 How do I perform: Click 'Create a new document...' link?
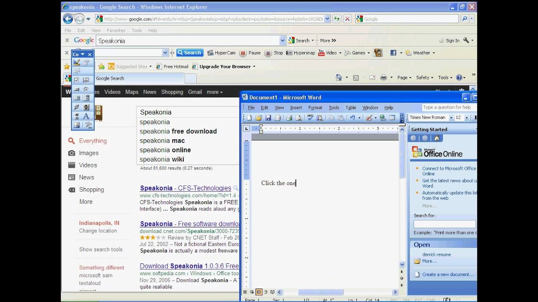pyautogui.click(x=448, y=274)
